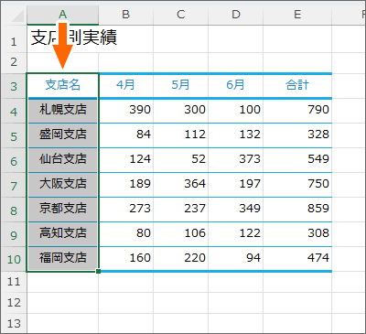366x334 pixels.
Task: Select row 6 header
Action: [x=14, y=160]
